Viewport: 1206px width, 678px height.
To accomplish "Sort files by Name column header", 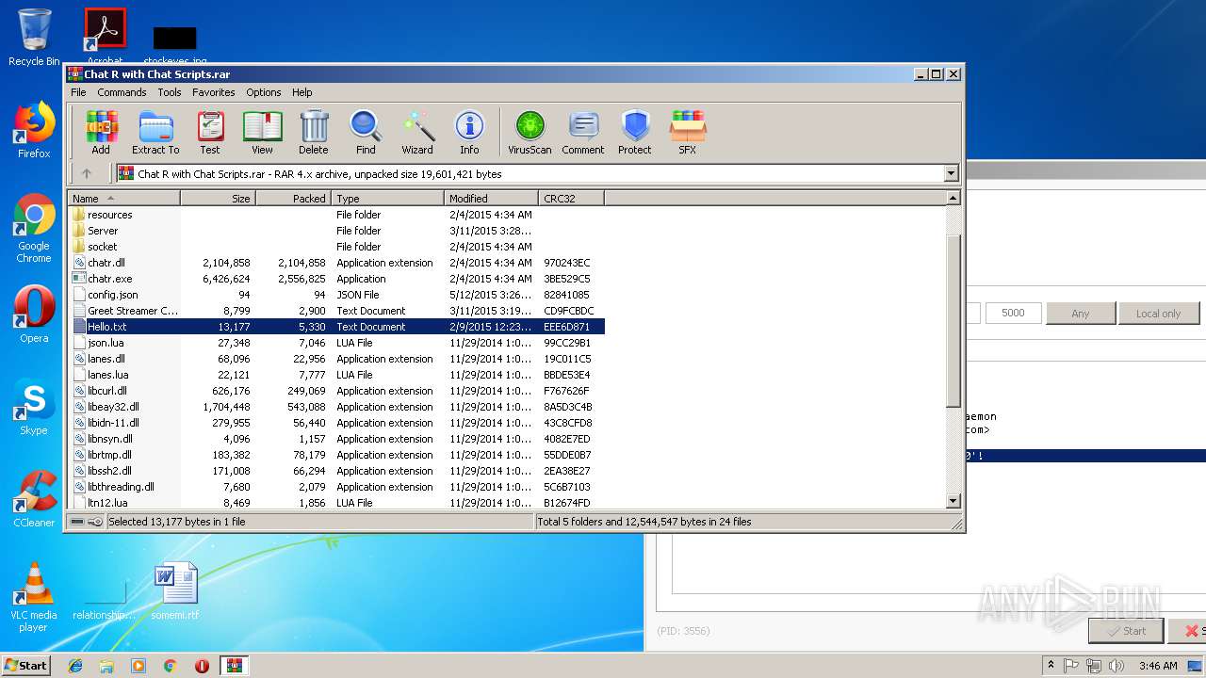I will coord(123,198).
